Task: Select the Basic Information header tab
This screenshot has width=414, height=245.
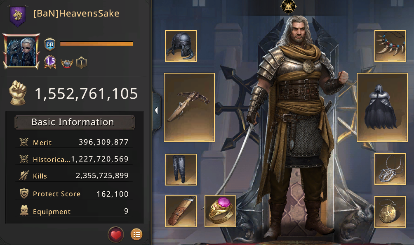Action: coord(75,122)
